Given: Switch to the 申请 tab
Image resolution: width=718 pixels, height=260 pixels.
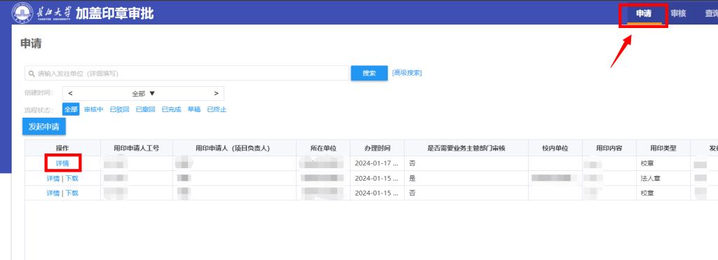Looking at the screenshot, I should tap(644, 14).
